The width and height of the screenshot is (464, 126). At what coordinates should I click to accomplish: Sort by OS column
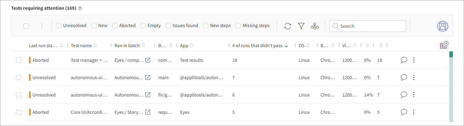tap(308, 45)
